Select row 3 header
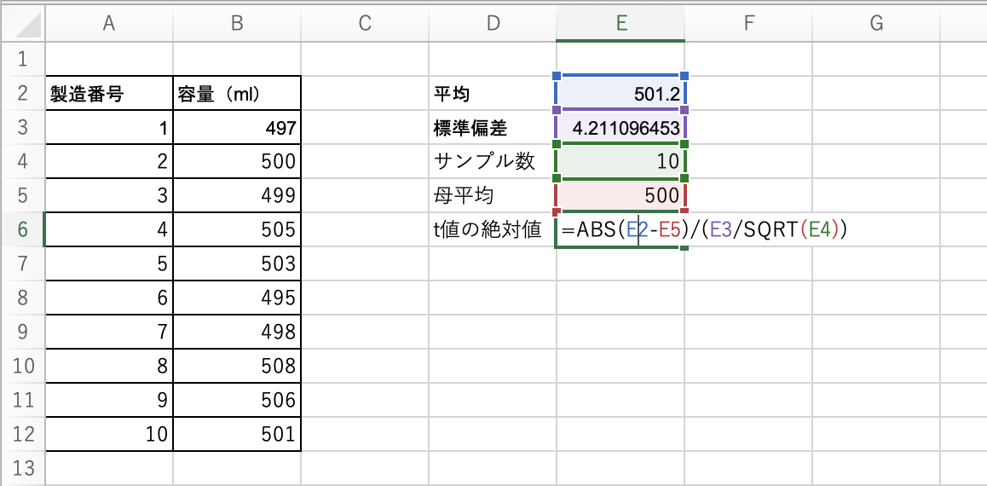 pos(23,128)
